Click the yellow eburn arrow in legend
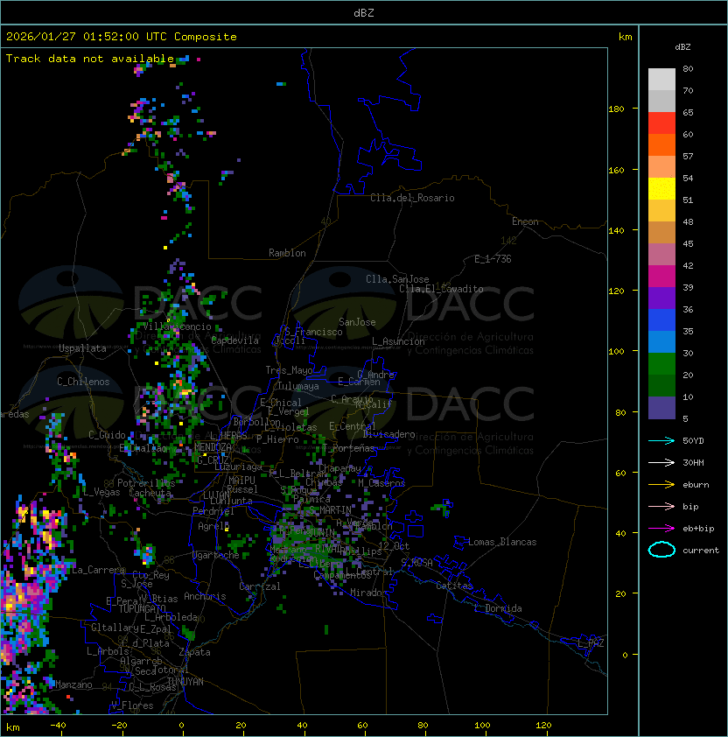This screenshot has width=728, height=737. coord(661,485)
